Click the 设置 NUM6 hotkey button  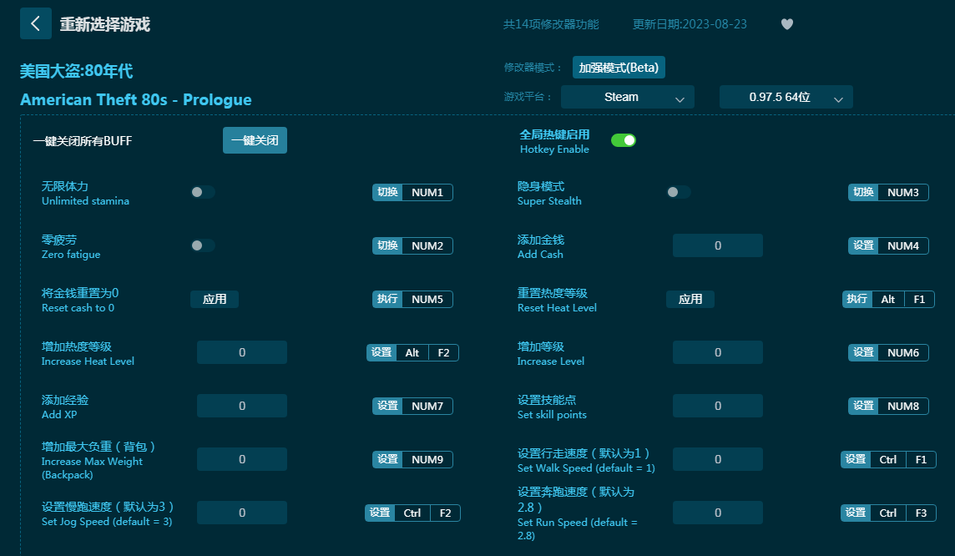coord(888,352)
